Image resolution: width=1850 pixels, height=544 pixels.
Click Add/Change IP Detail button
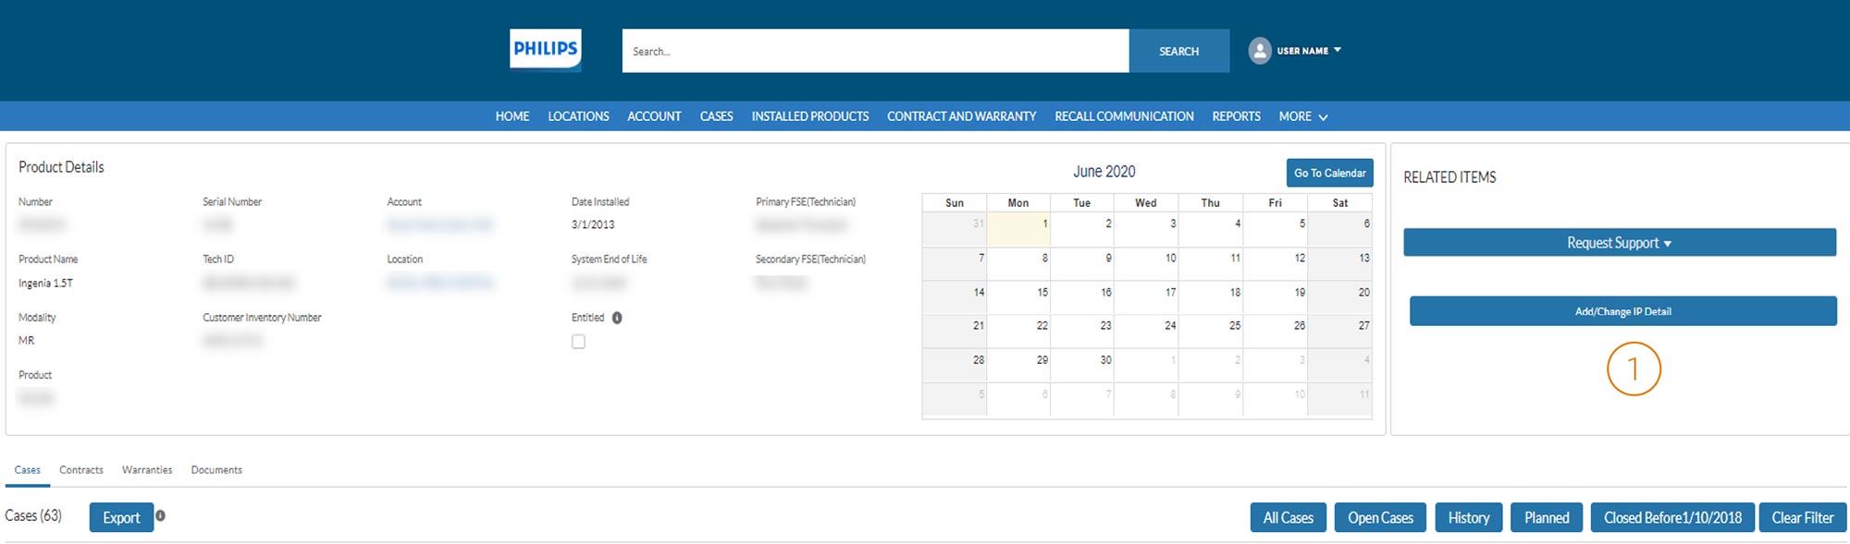1622,311
